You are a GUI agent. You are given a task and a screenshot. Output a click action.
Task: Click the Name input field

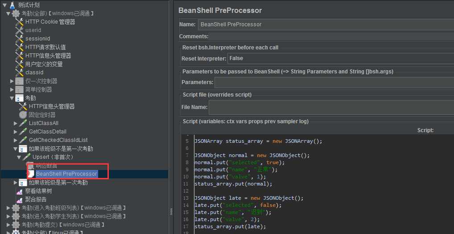point(326,24)
